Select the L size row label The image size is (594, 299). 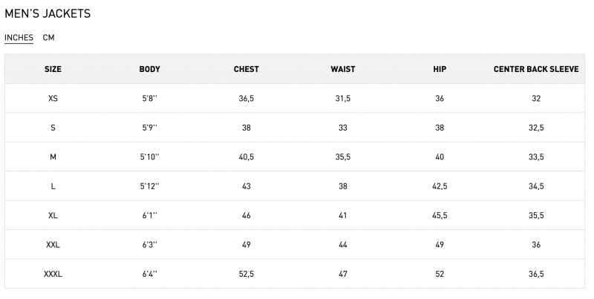[x=53, y=186]
